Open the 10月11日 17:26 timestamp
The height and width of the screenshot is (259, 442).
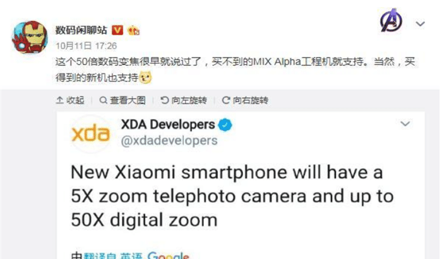[86, 45]
